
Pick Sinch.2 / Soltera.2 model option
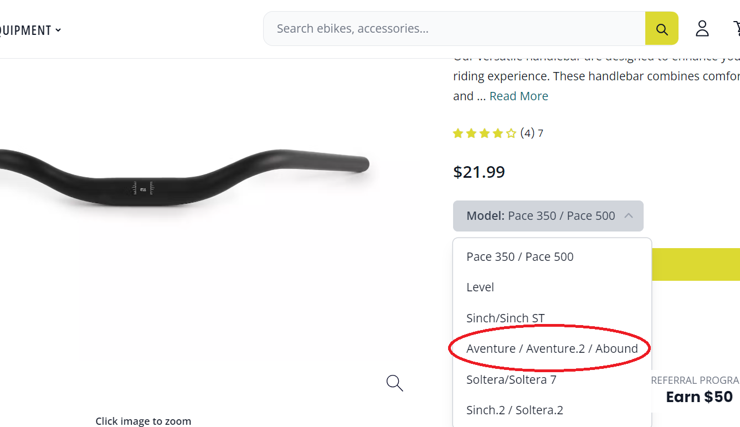[514, 410]
